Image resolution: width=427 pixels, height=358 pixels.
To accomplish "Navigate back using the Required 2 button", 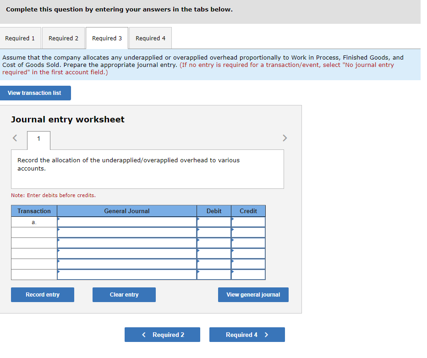I will 162,335.
